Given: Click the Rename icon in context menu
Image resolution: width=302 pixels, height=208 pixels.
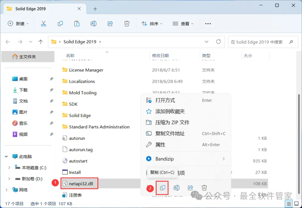Looking at the screenshot, I should coord(176,188).
